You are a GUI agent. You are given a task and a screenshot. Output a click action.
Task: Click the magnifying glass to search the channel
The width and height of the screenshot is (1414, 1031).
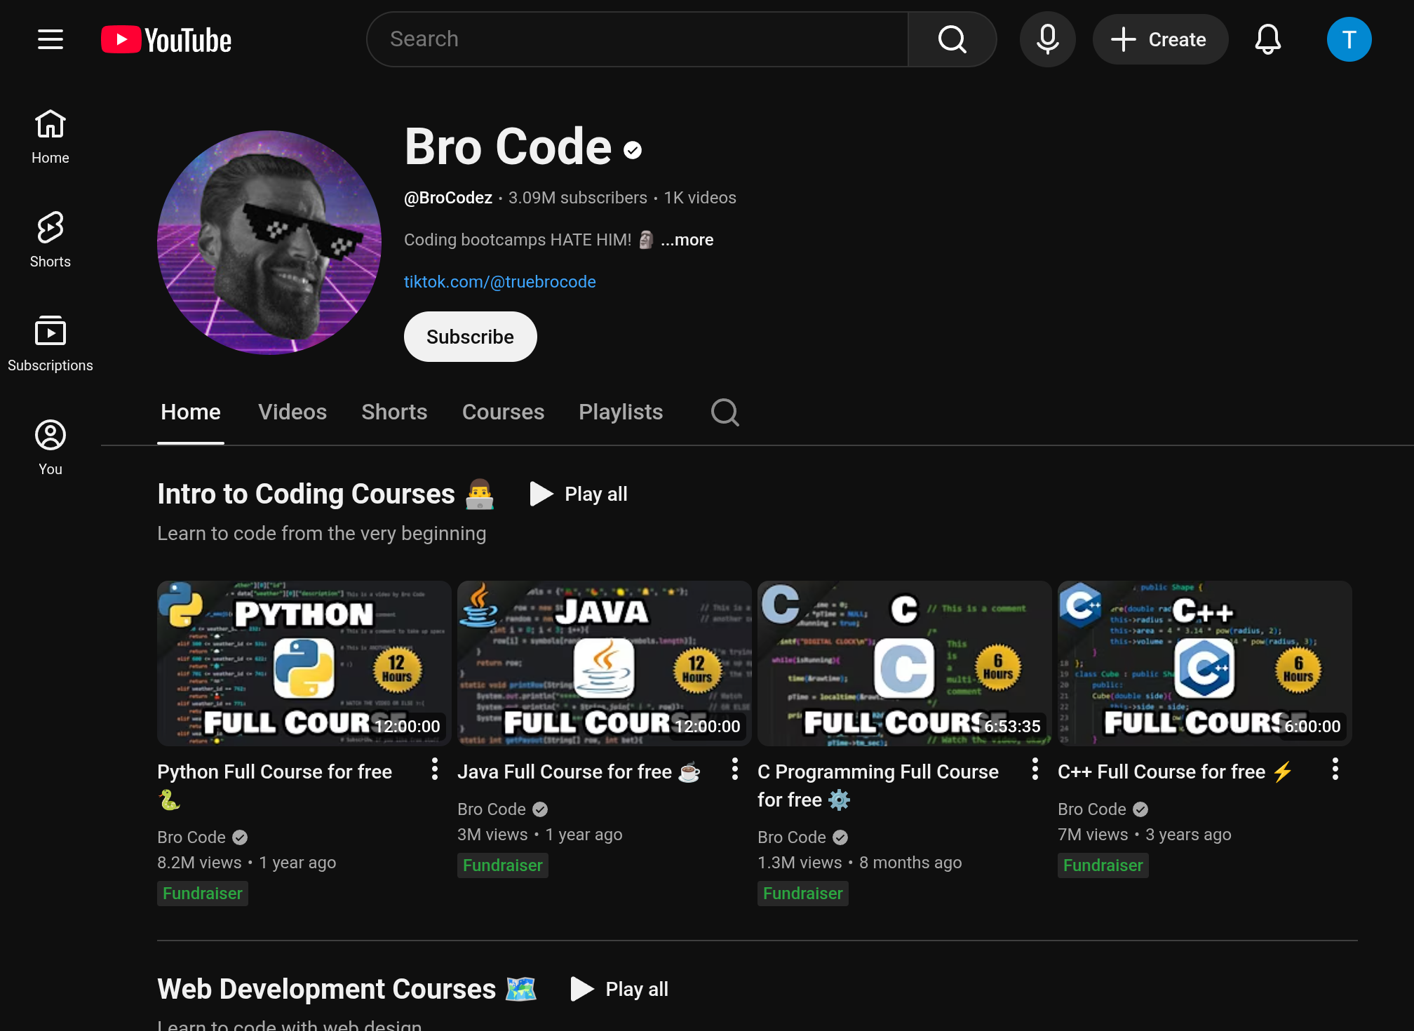pos(725,412)
